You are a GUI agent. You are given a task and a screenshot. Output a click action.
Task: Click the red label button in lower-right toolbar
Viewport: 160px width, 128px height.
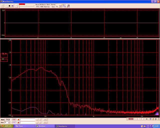pyautogui.click(x=131, y=119)
